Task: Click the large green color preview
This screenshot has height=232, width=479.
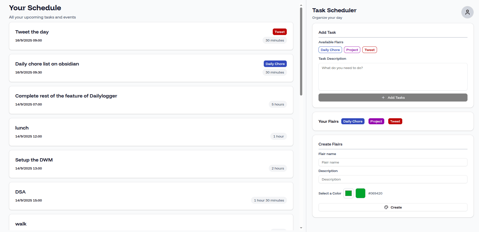Action: click(360, 193)
